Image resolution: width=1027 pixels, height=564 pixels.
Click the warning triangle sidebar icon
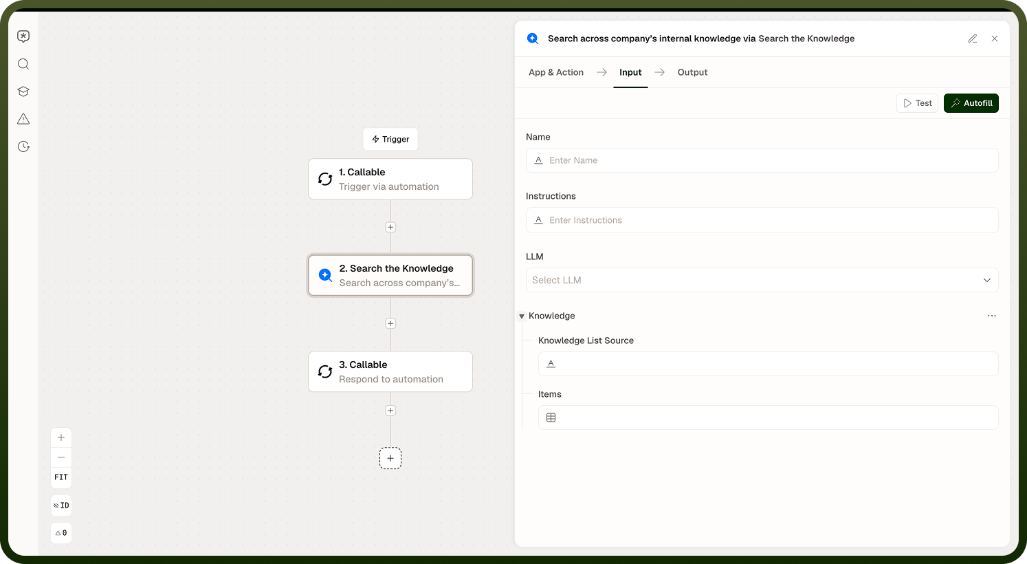23,119
